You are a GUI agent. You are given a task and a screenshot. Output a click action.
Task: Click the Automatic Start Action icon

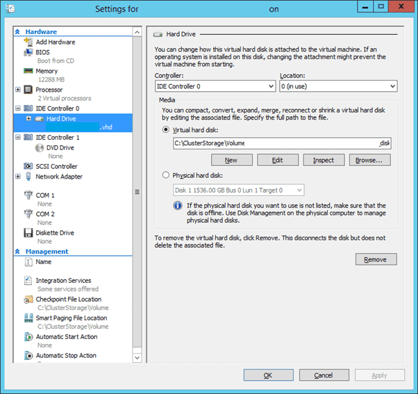click(x=28, y=336)
